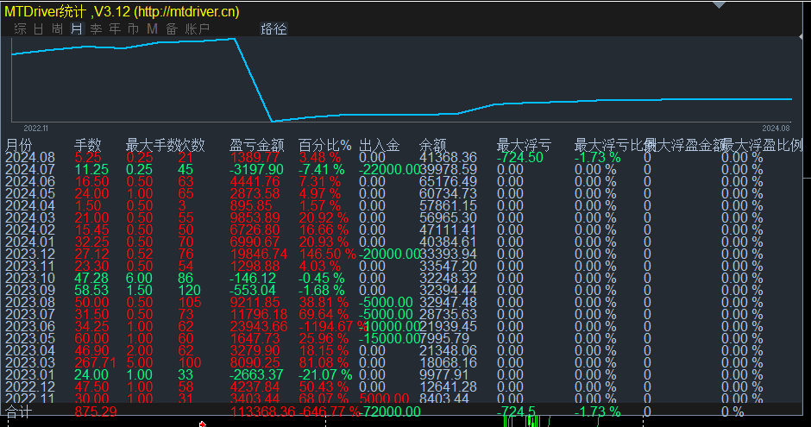Click the 余额 column header
The height and width of the screenshot is (427, 811).
[433, 145]
